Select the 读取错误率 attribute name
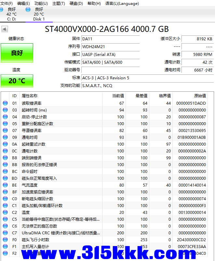This screenshot has width=215, height=261. pos(32,103)
